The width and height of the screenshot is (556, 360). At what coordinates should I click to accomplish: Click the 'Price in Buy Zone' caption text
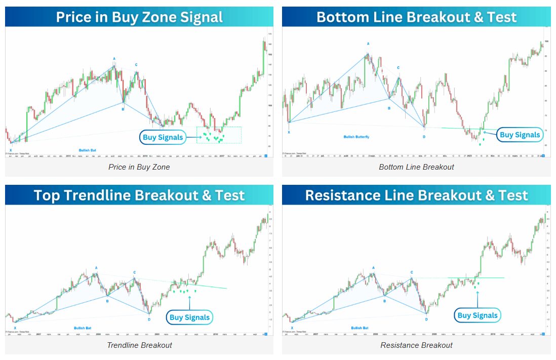[139, 167]
